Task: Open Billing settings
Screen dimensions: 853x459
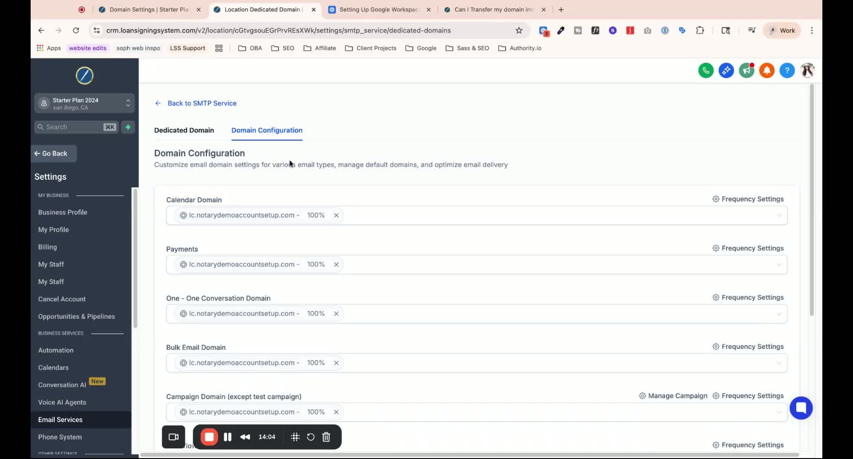Action: [48, 247]
